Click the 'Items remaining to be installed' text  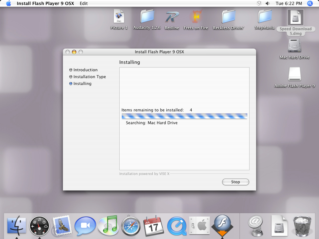[x=153, y=110]
